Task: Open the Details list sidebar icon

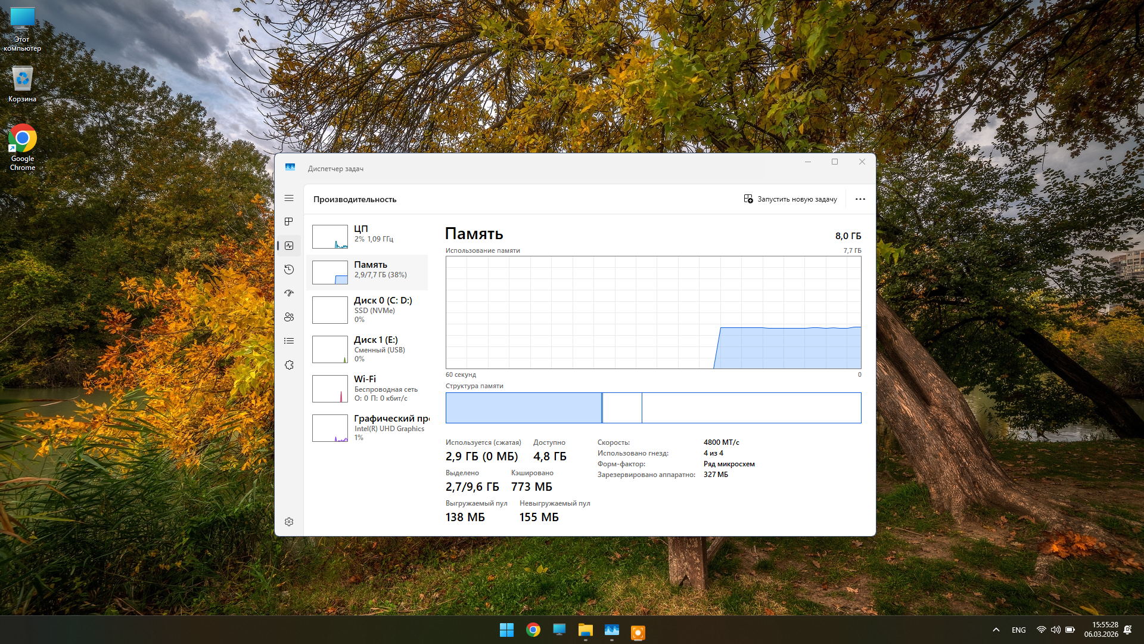Action: coord(289,341)
